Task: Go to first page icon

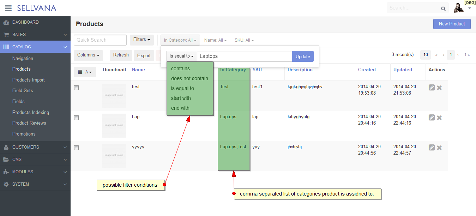Action: click(x=436, y=55)
